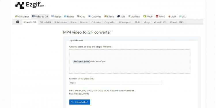The image size is (216, 108).
Task: Open the Optimize menu label
Action: (x=96, y=16)
